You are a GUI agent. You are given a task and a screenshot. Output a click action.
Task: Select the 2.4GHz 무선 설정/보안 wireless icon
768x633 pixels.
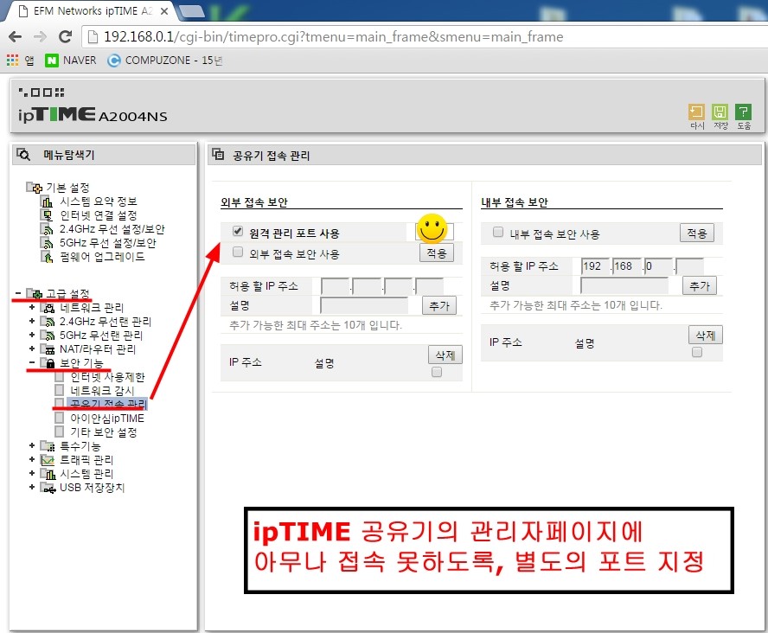(44, 229)
